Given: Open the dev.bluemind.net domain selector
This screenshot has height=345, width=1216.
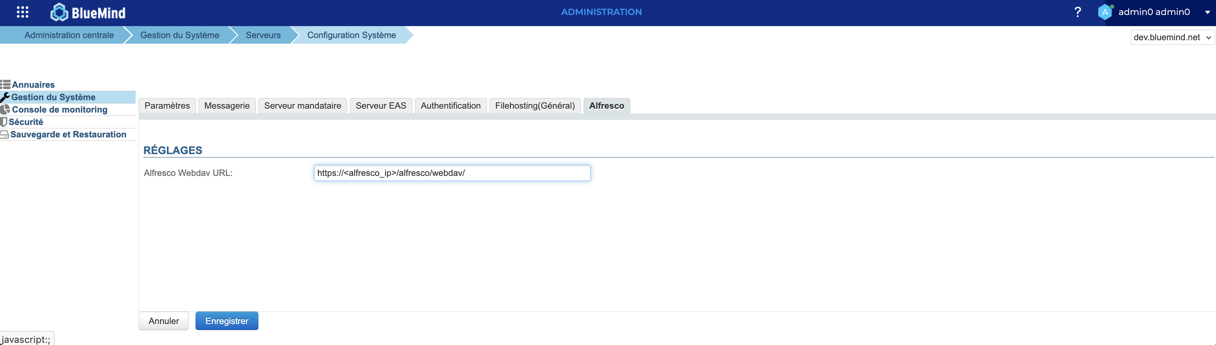Looking at the screenshot, I should point(1172,37).
